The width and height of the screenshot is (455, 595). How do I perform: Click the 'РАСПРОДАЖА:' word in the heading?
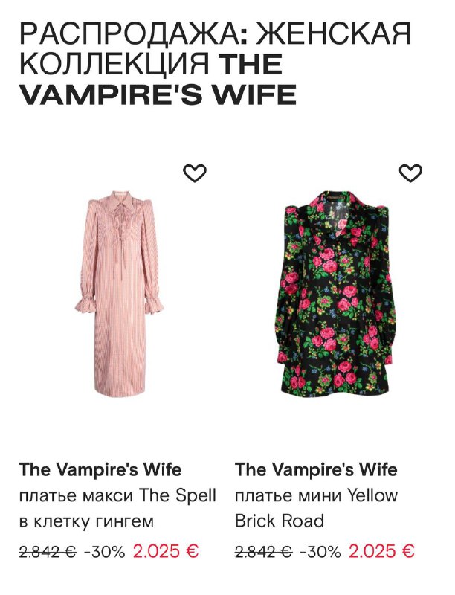134,34
